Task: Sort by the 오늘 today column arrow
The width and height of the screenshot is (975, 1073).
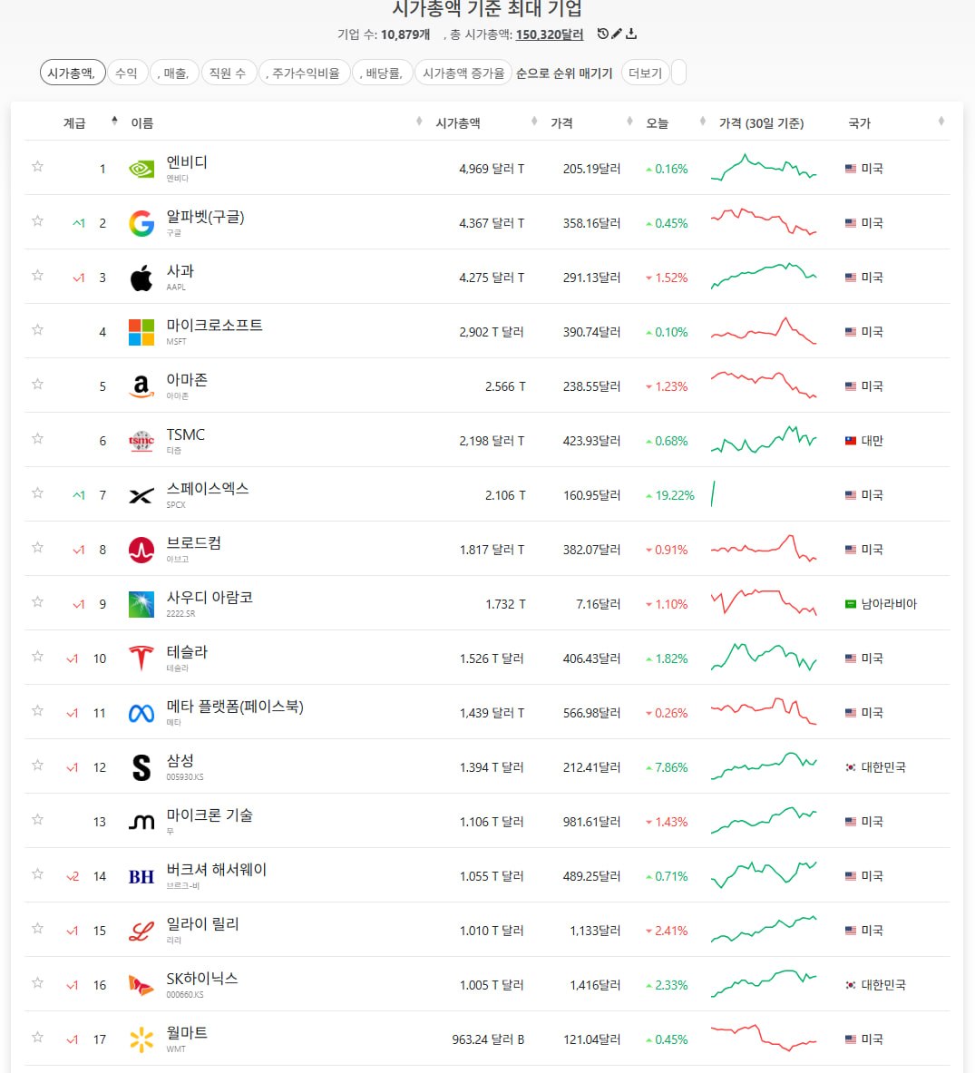Action: pos(702,122)
